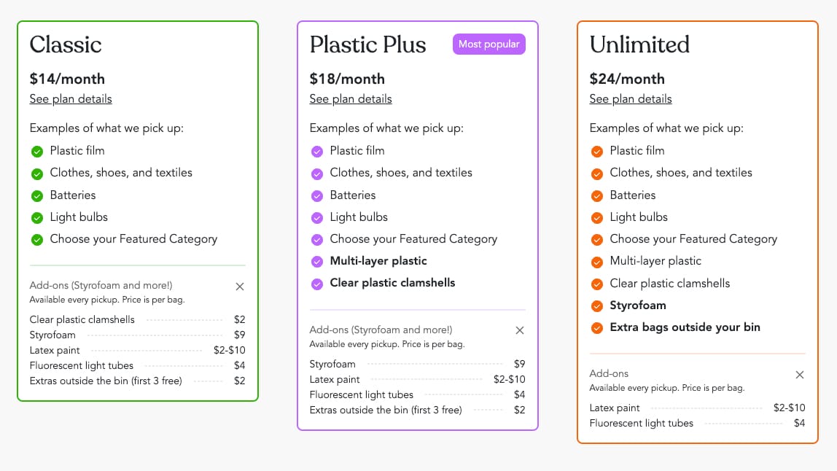Viewport: 837px width, 471px height.
Task: Click the Most popular badge
Action: (x=488, y=44)
